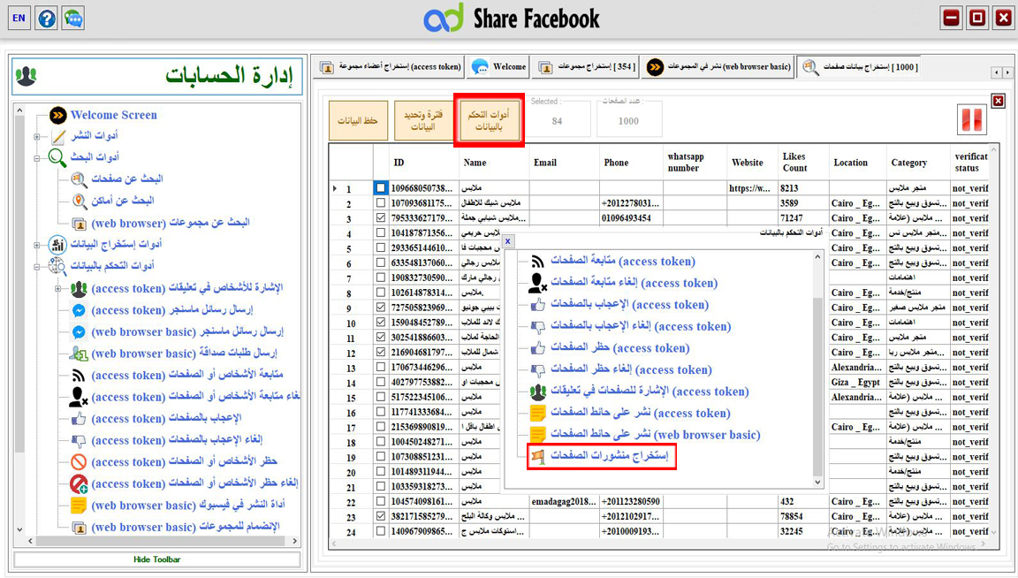Click the Welcome Screen tree item
The width and height of the screenshot is (1018, 578).
[114, 116]
